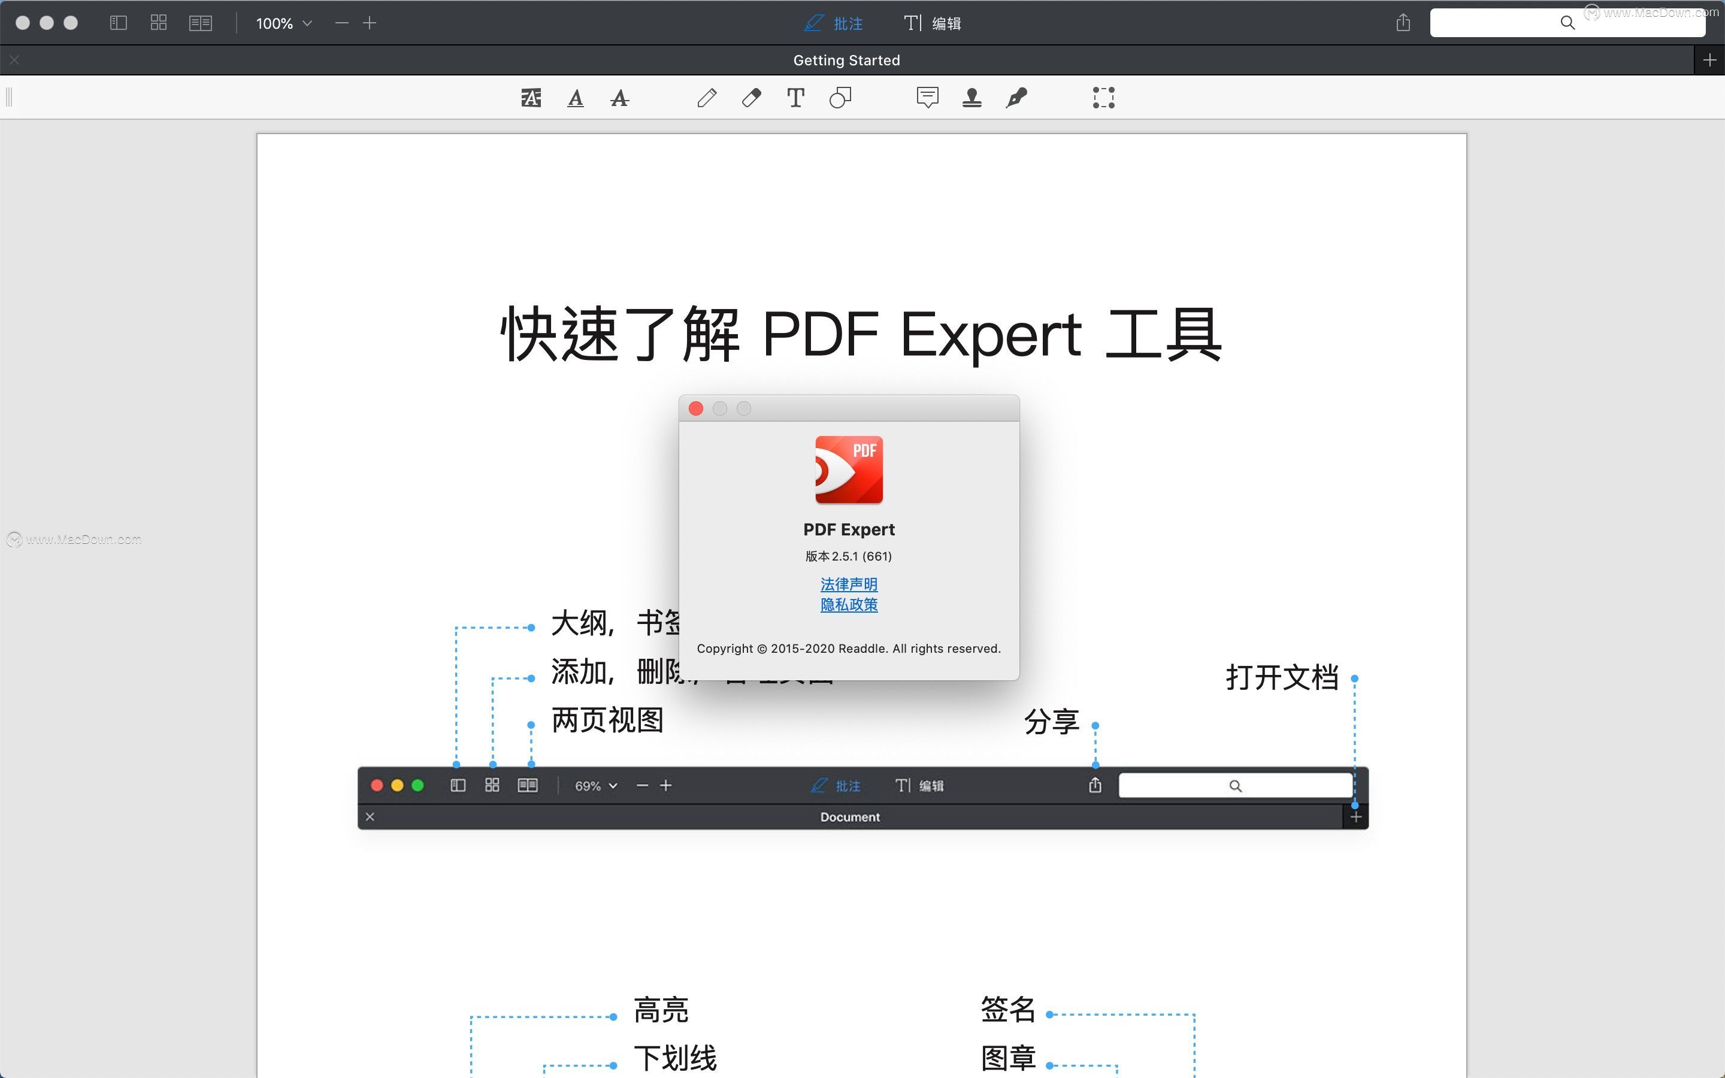1725x1078 pixels.
Task: Click the 分享 label in the document
Action: (1051, 722)
